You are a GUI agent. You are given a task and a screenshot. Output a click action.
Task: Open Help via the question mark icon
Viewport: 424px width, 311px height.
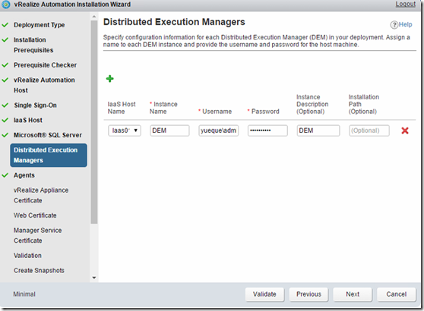[394, 25]
